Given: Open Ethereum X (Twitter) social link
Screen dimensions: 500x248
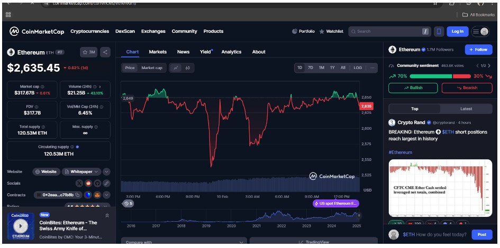Looking at the screenshot, I should [x=79, y=183].
